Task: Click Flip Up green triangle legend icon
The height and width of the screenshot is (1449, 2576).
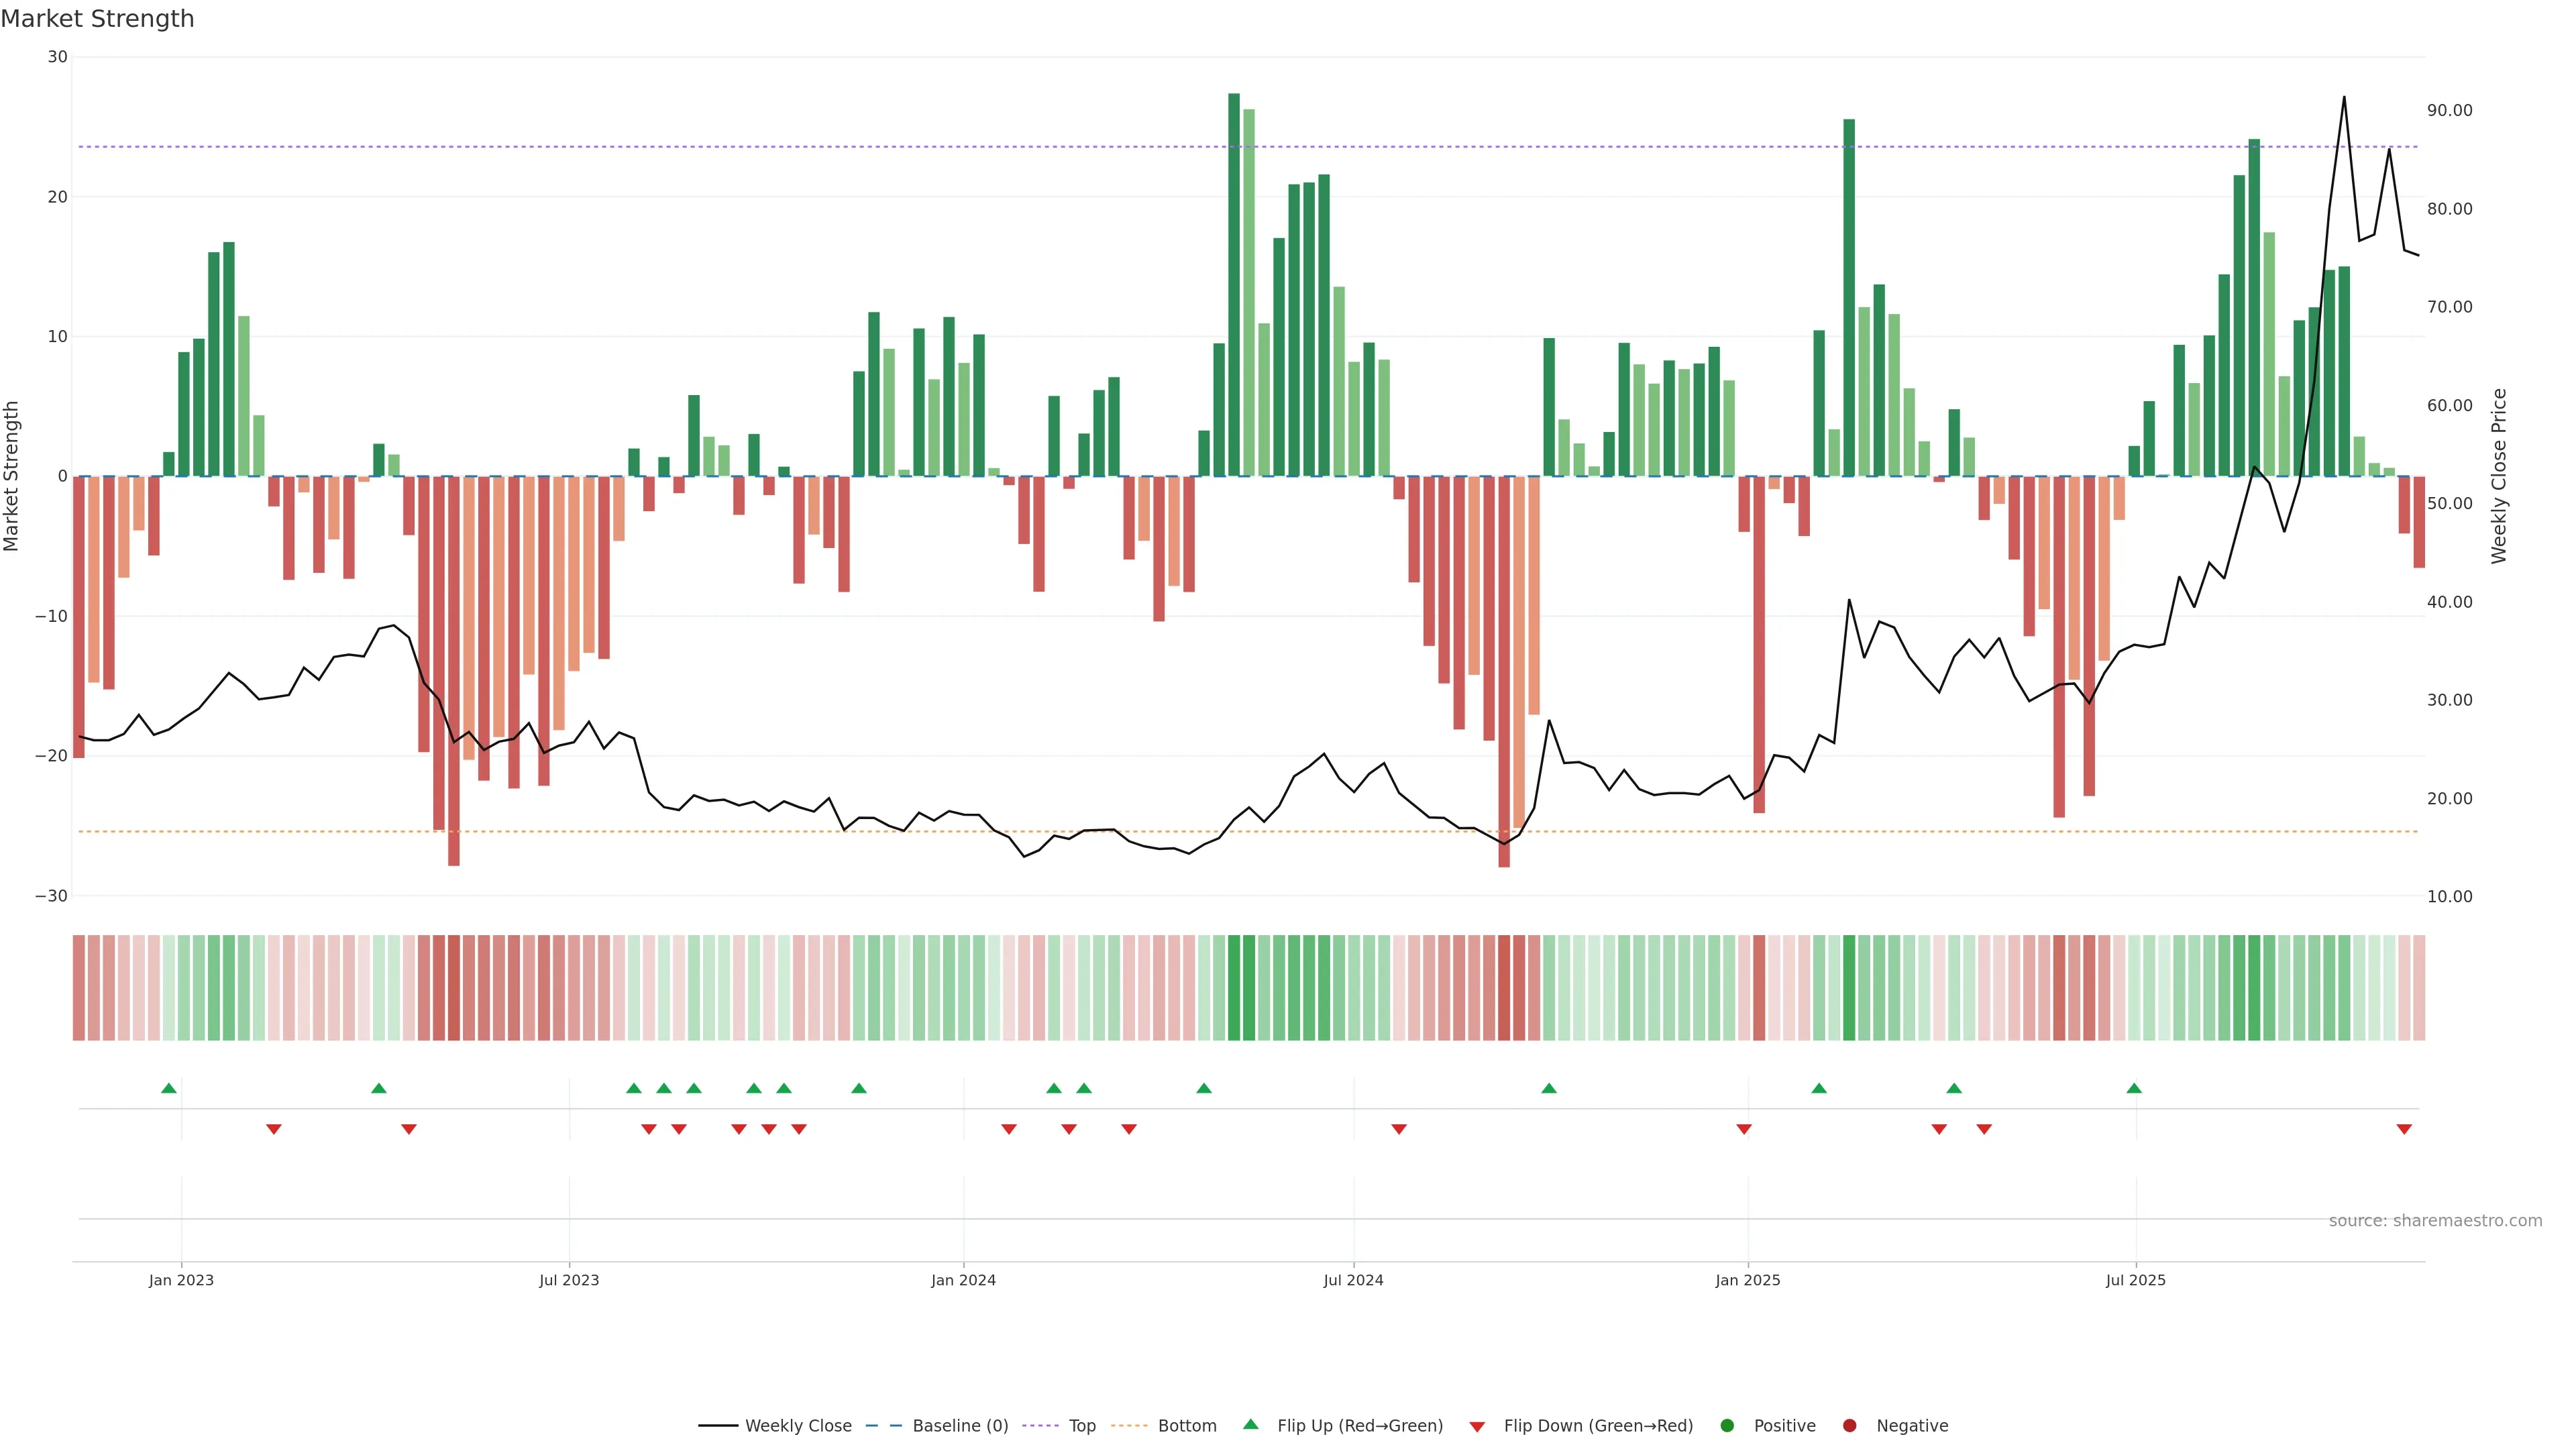Action: pos(1250,1424)
